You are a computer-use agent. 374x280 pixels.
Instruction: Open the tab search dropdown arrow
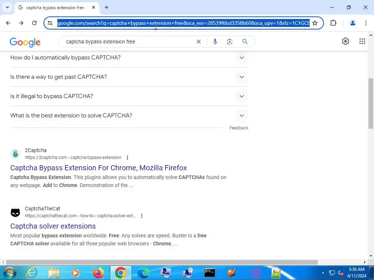point(7,7)
